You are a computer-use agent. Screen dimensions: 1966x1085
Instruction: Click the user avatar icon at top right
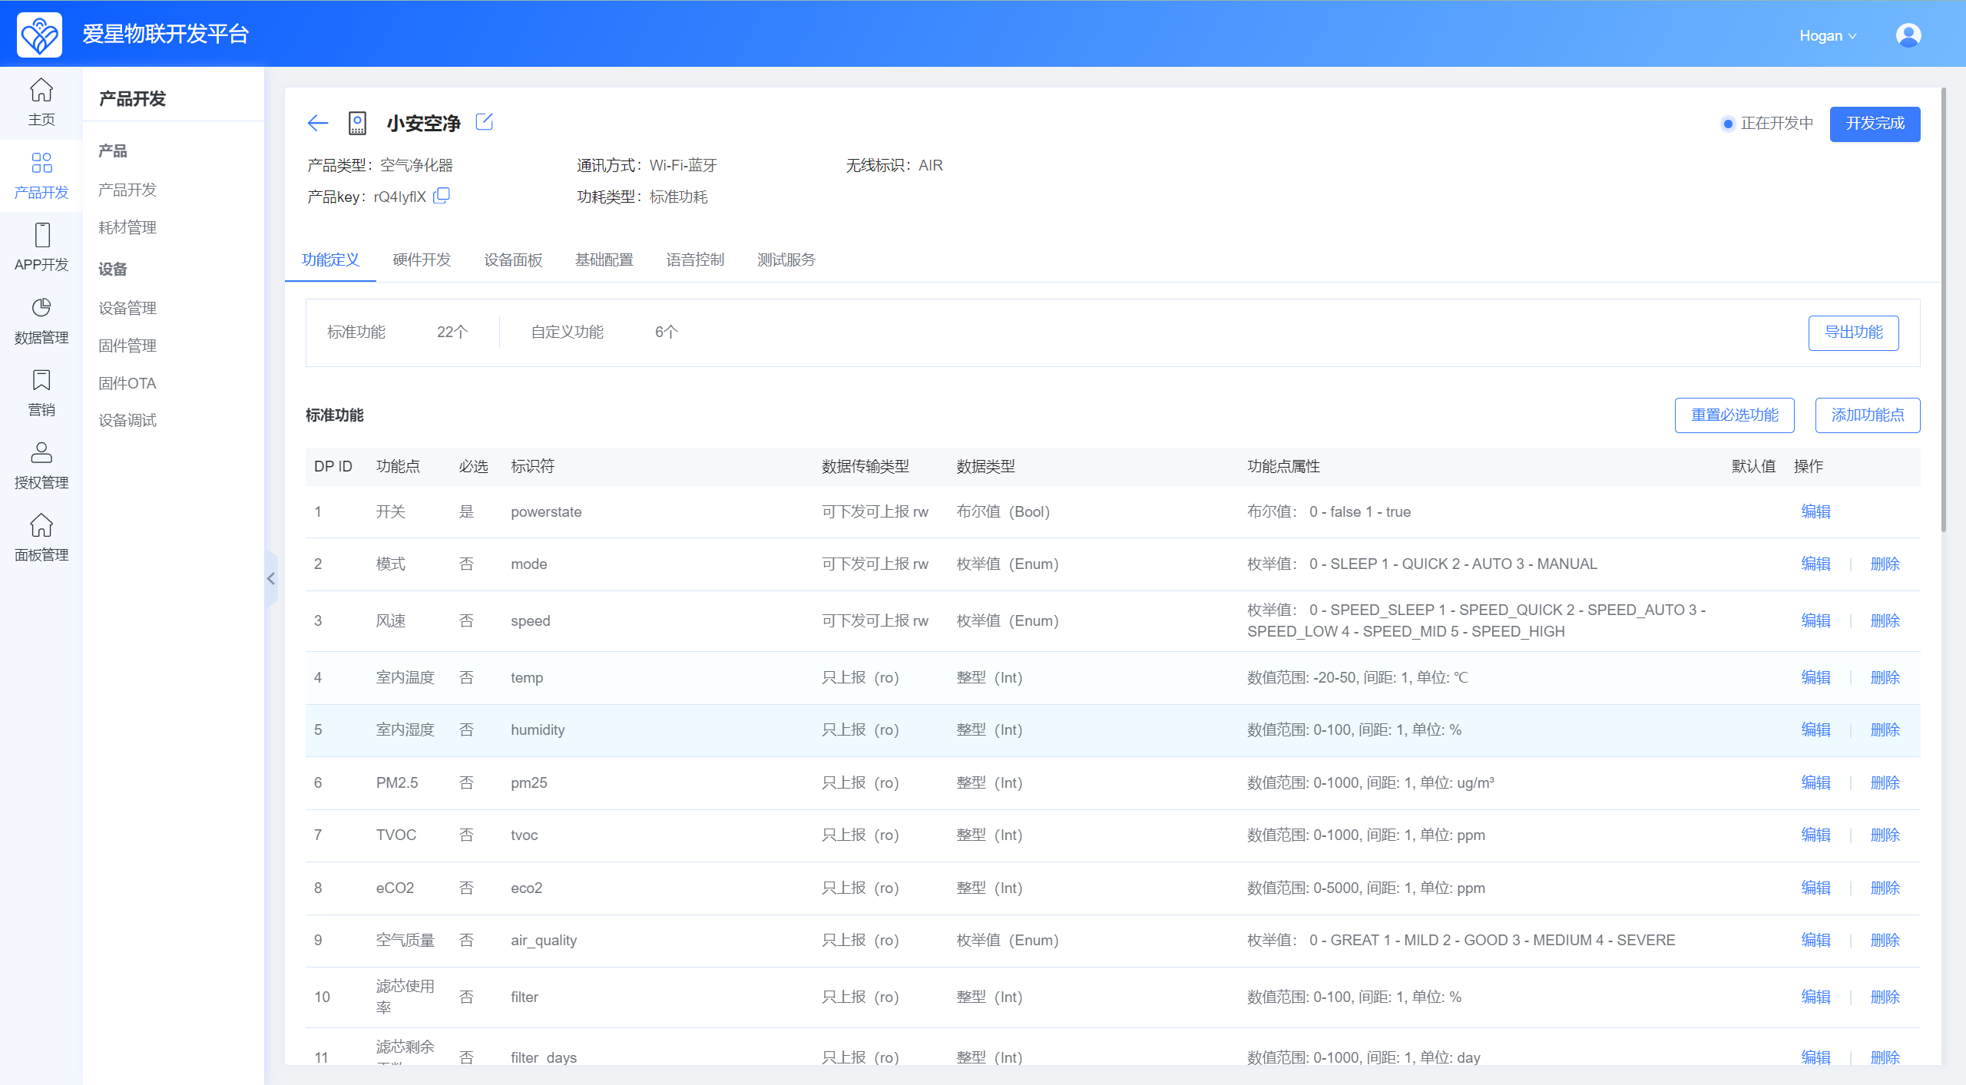pos(1908,35)
